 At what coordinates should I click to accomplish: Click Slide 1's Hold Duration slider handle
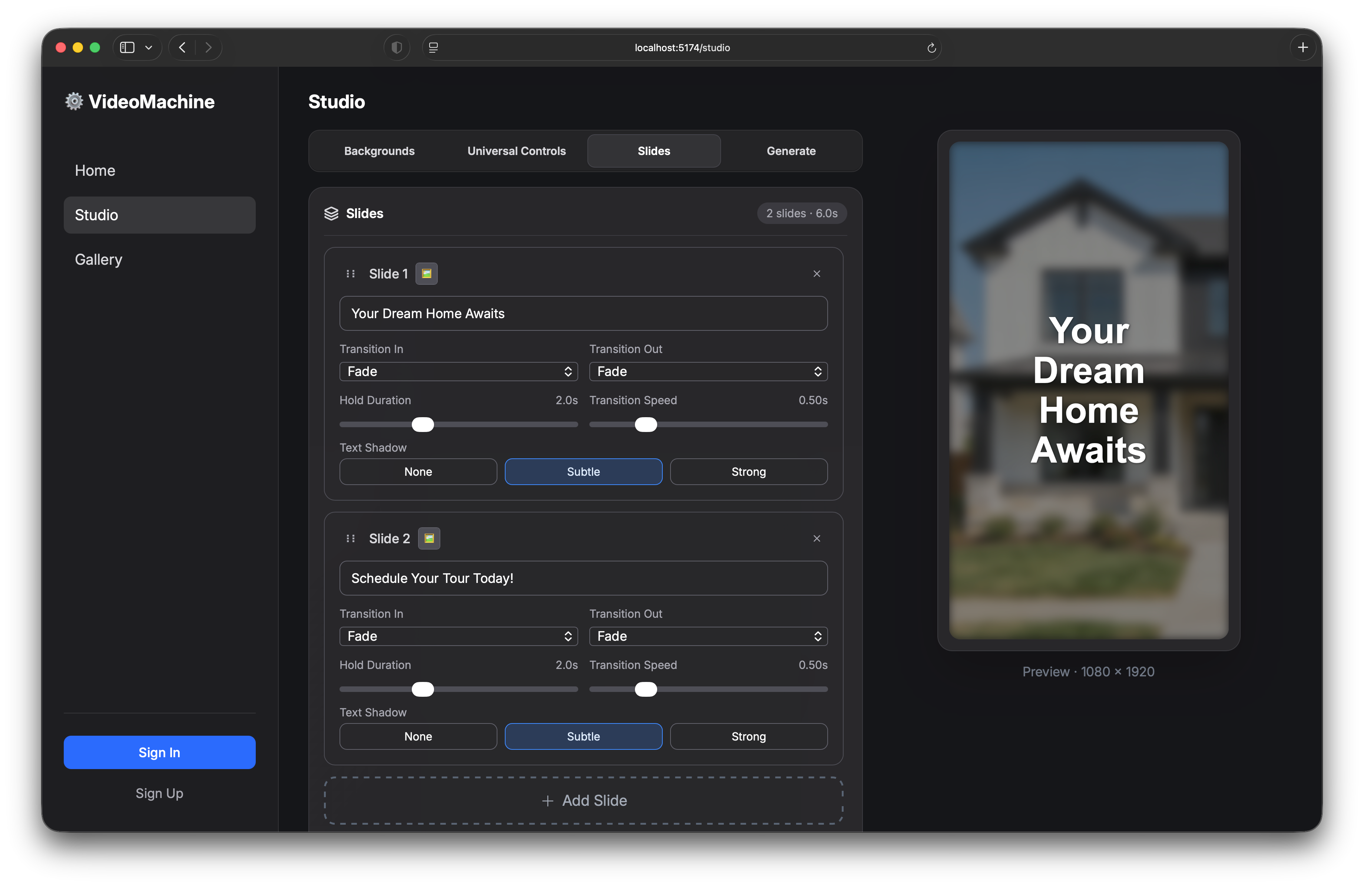[423, 424]
